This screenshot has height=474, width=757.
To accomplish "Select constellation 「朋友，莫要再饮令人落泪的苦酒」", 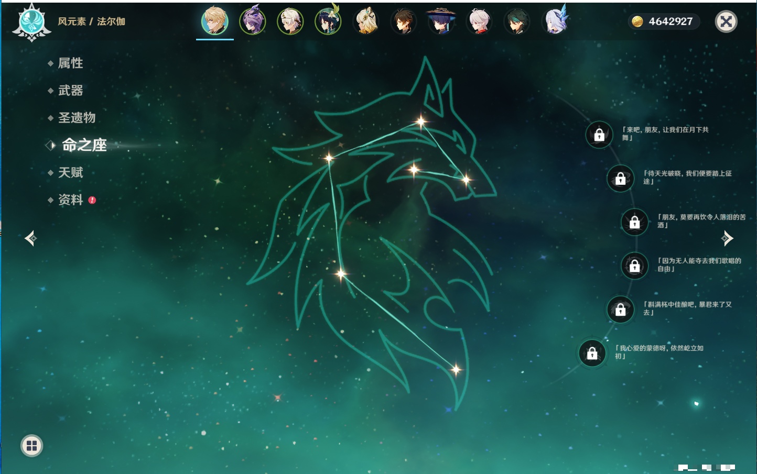I will [701, 221].
